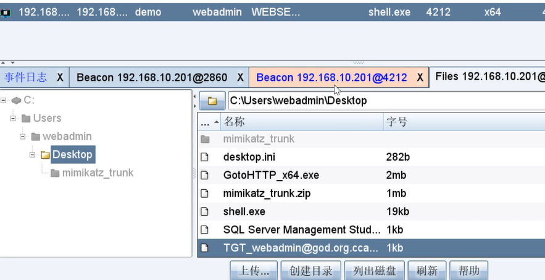Collapse the Users node in the tree
This screenshot has width=545, height=280.
click(13, 118)
